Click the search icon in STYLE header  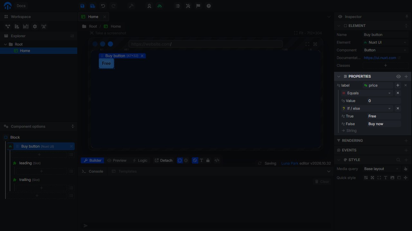[398, 160]
